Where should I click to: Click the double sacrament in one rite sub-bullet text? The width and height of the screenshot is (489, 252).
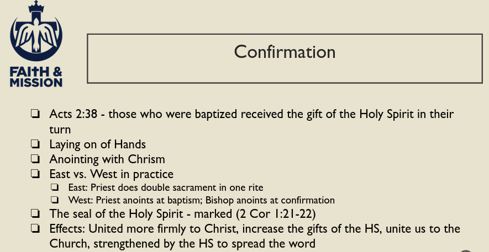point(166,188)
